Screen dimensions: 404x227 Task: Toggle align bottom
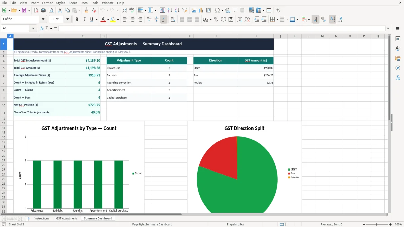(164, 20)
